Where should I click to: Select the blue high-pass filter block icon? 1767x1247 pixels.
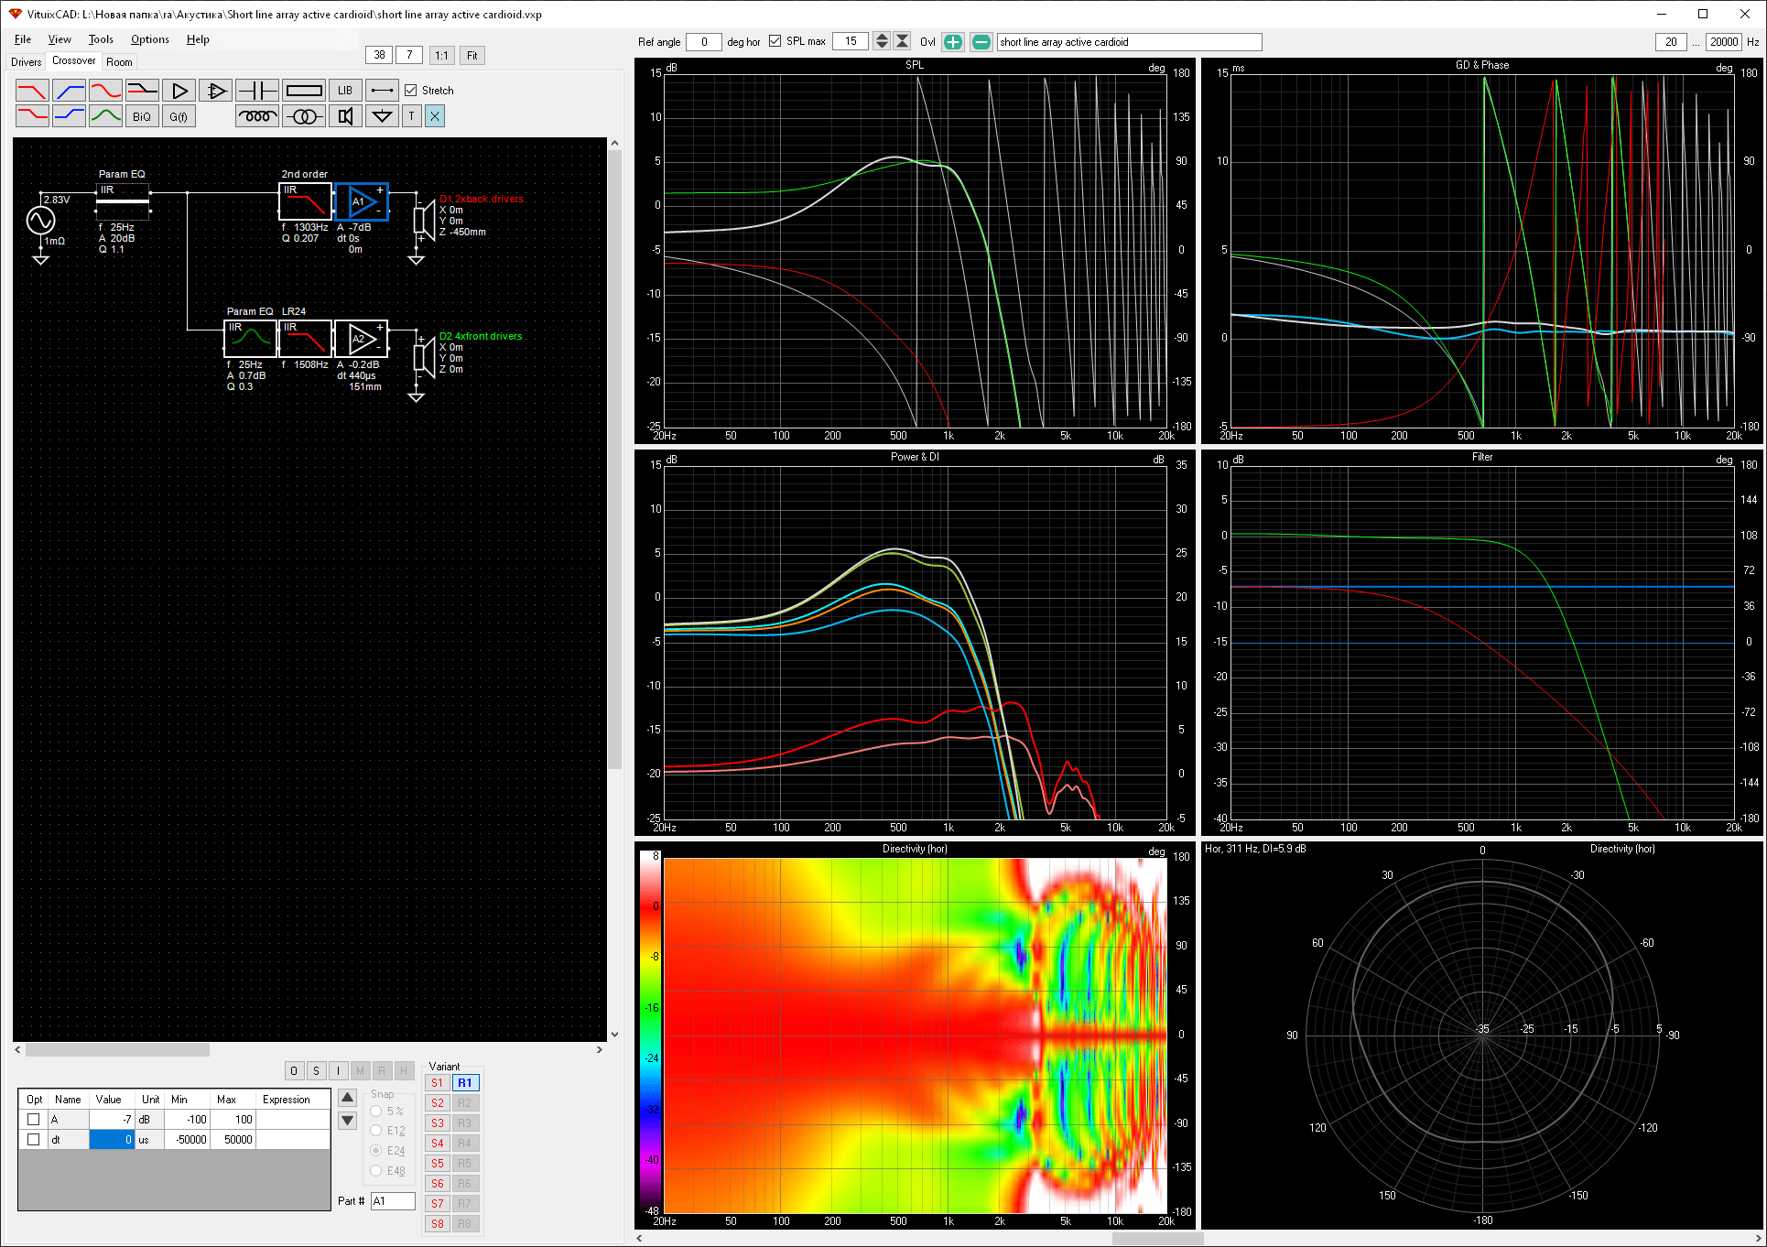pyautogui.click(x=69, y=91)
